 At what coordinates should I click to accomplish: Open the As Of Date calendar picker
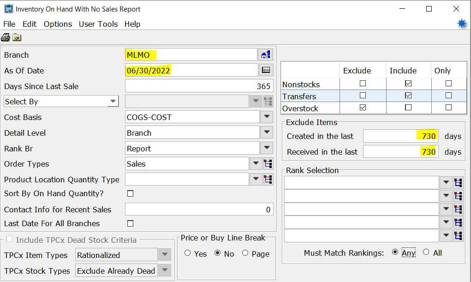pyautogui.click(x=266, y=71)
